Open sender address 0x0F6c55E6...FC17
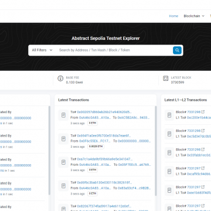The height and width of the screenshot is (211, 211). click(95, 141)
